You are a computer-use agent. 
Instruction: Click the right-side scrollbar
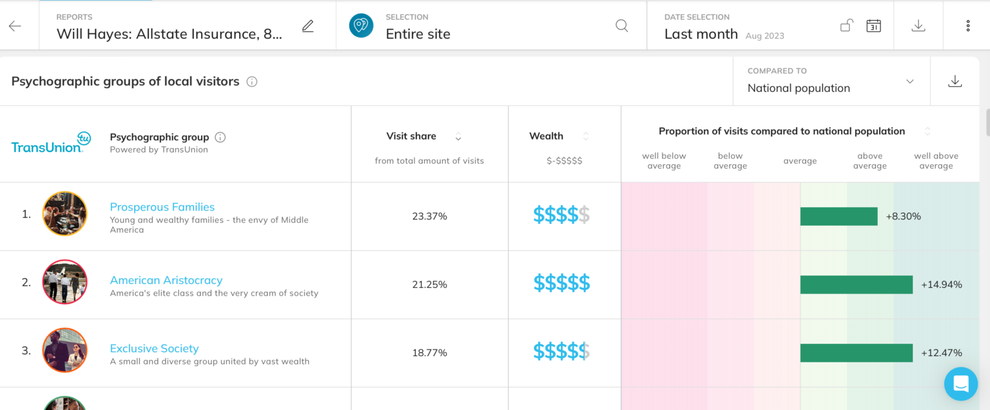(987, 122)
